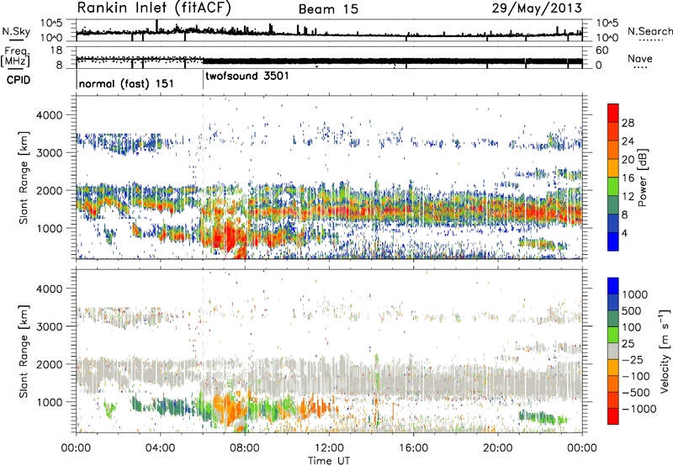
Task: Click the power colorbar value '28'
Action: [x=628, y=123]
